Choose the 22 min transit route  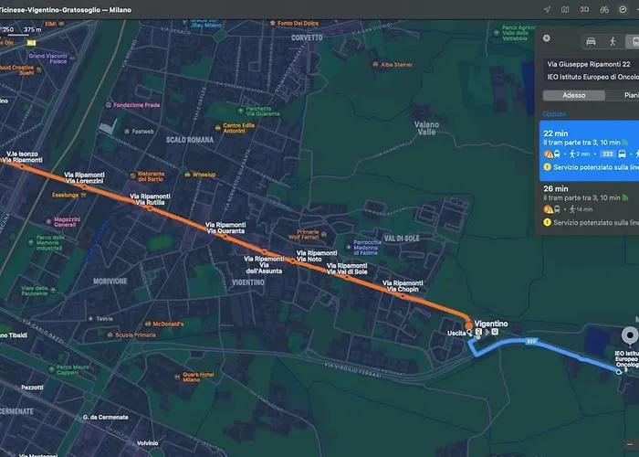tap(590, 151)
